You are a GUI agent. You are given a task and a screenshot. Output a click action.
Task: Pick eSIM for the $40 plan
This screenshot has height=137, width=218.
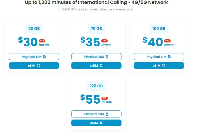156,66
